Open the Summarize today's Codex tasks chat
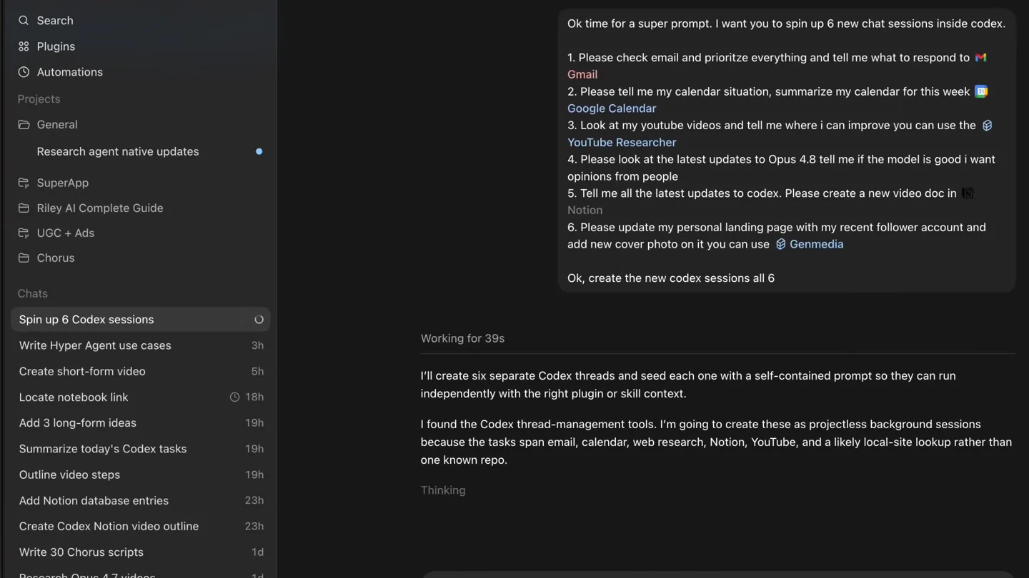Viewport: 1029px width, 578px height. point(140,449)
